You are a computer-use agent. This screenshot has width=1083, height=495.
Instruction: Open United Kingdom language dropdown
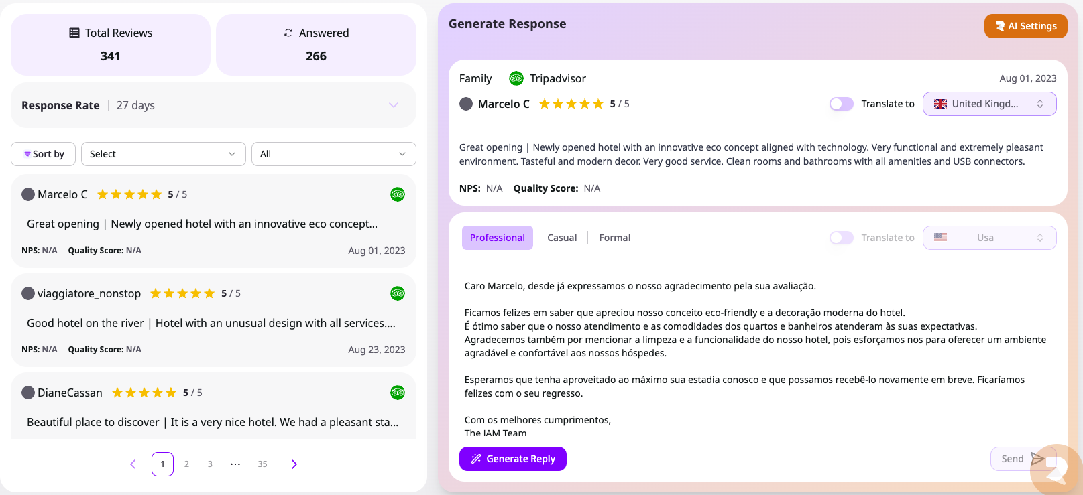click(x=989, y=104)
